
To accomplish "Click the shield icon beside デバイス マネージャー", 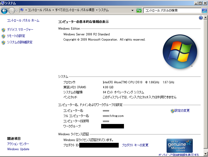I will click(x=3, y=30).
